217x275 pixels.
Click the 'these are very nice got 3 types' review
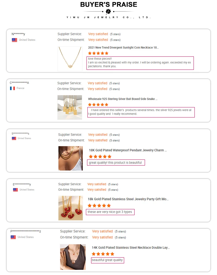click(110, 212)
